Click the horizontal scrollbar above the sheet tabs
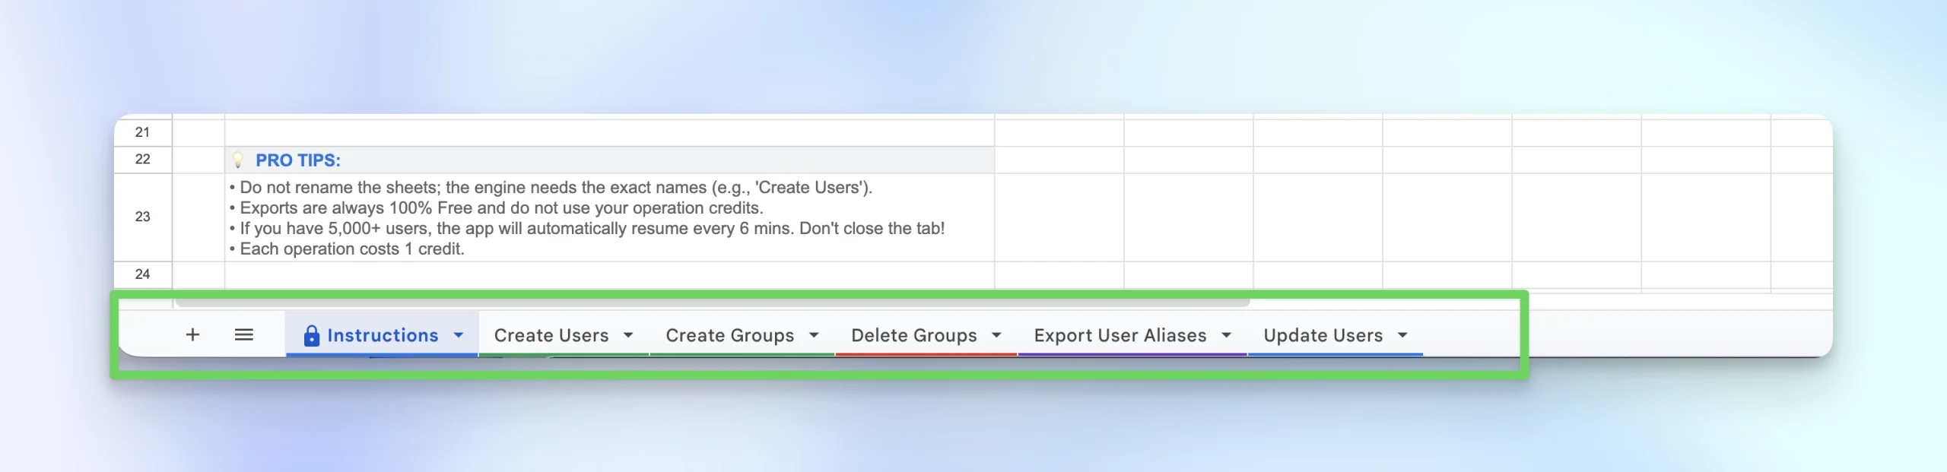The height and width of the screenshot is (472, 1947). pyautogui.click(x=712, y=303)
